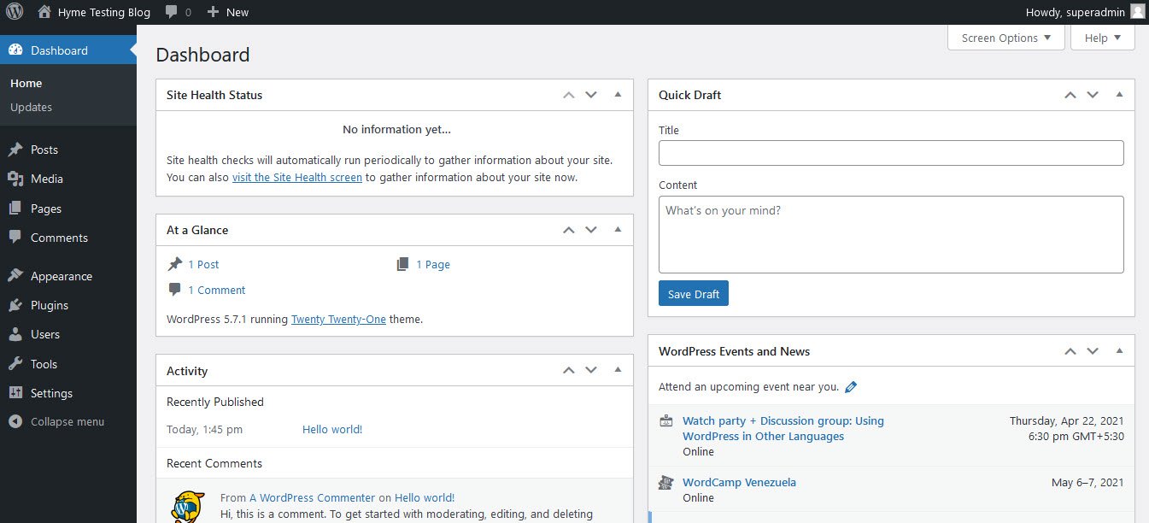
Task: Click the WordCamp icon beside WordCamp Venezuela
Action: coord(666,482)
